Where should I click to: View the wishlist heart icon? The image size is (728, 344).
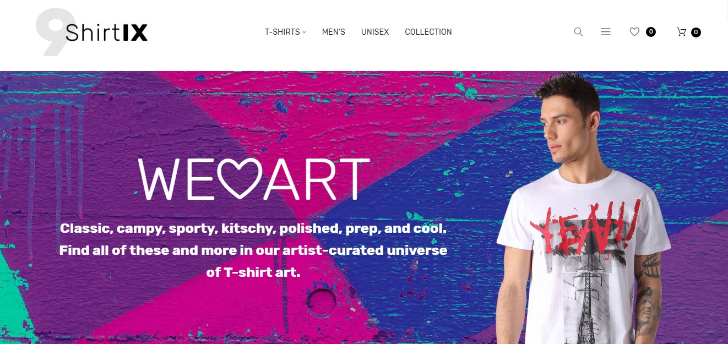pyautogui.click(x=634, y=32)
